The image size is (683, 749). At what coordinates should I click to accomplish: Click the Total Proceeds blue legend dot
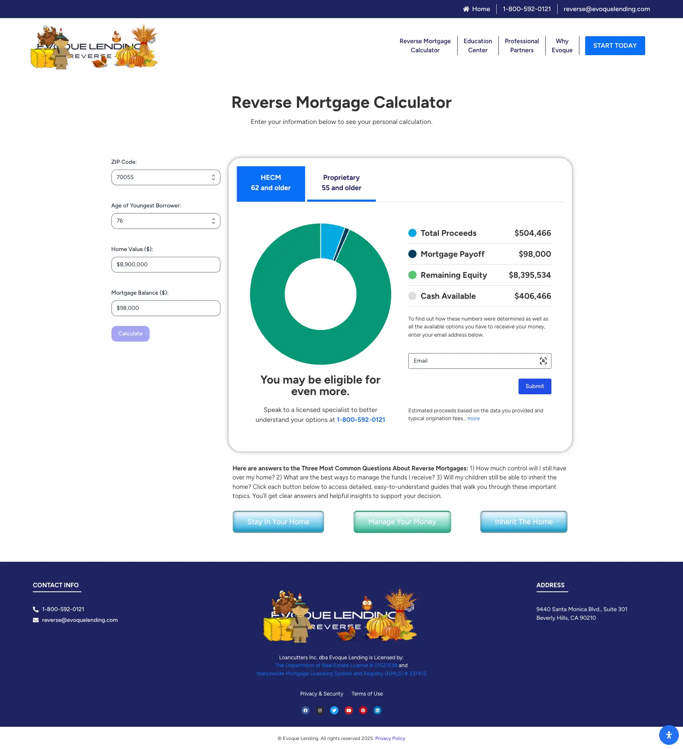pyautogui.click(x=412, y=233)
